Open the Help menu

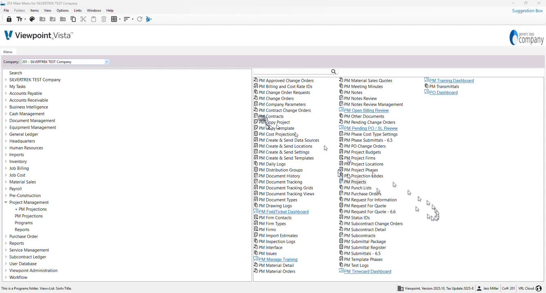point(110,10)
